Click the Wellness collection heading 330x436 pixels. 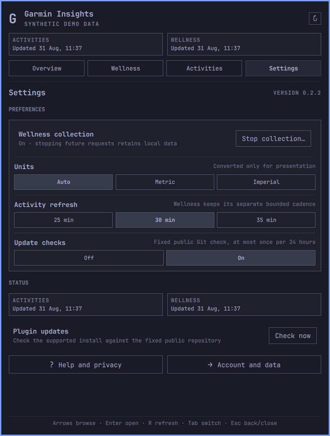[56, 134]
